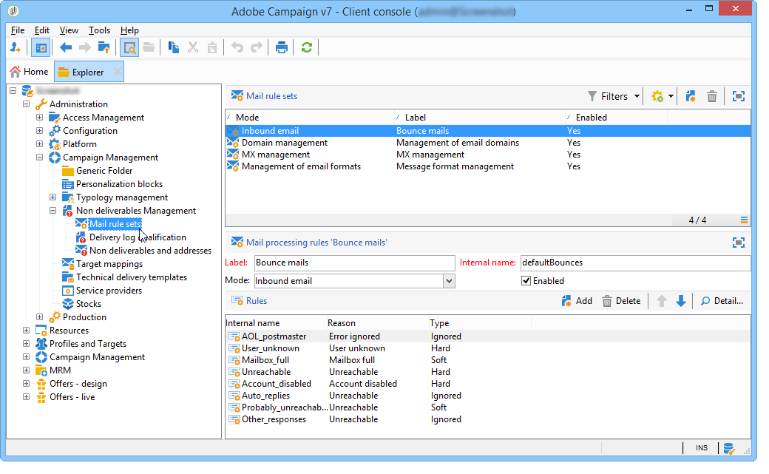
Task: Switch to the Home tab
Action: coord(30,72)
